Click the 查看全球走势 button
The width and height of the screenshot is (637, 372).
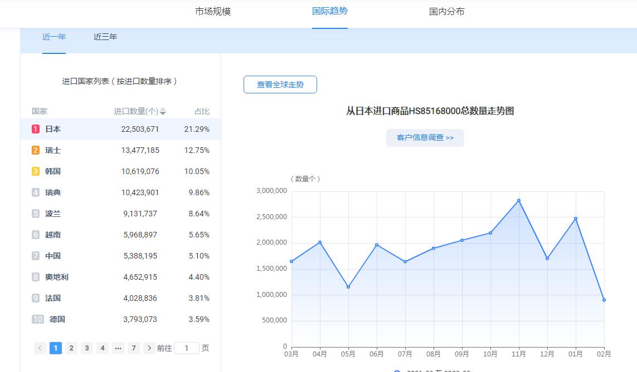(280, 85)
